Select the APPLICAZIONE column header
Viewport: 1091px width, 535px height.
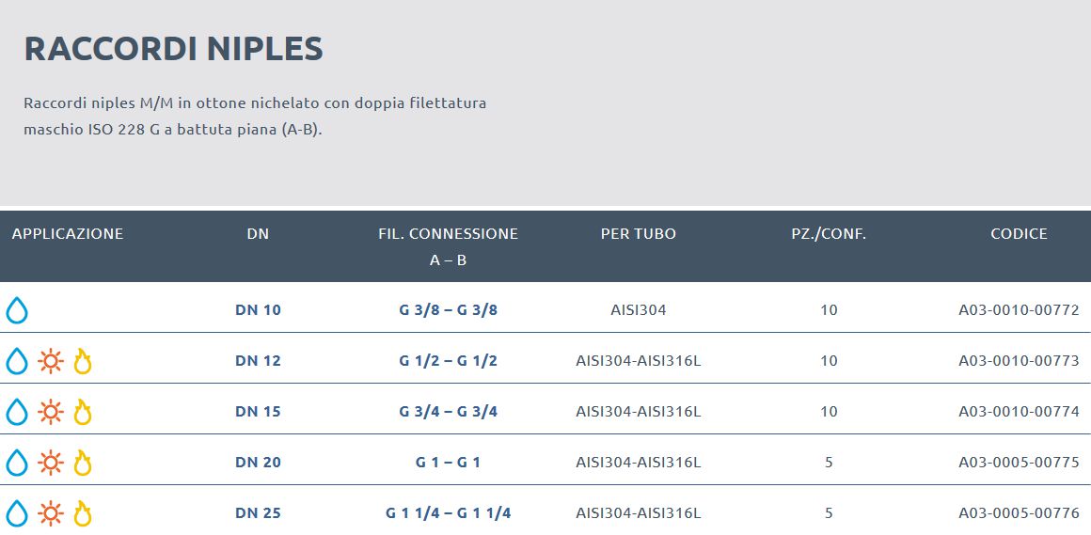(x=68, y=234)
